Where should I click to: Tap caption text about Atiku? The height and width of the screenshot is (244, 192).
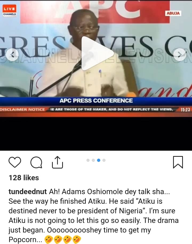[x=93, y=215]
